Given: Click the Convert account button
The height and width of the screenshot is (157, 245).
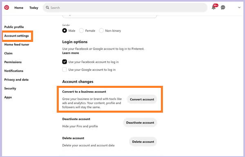Looking at the screenshot, I should coord(142,99).
